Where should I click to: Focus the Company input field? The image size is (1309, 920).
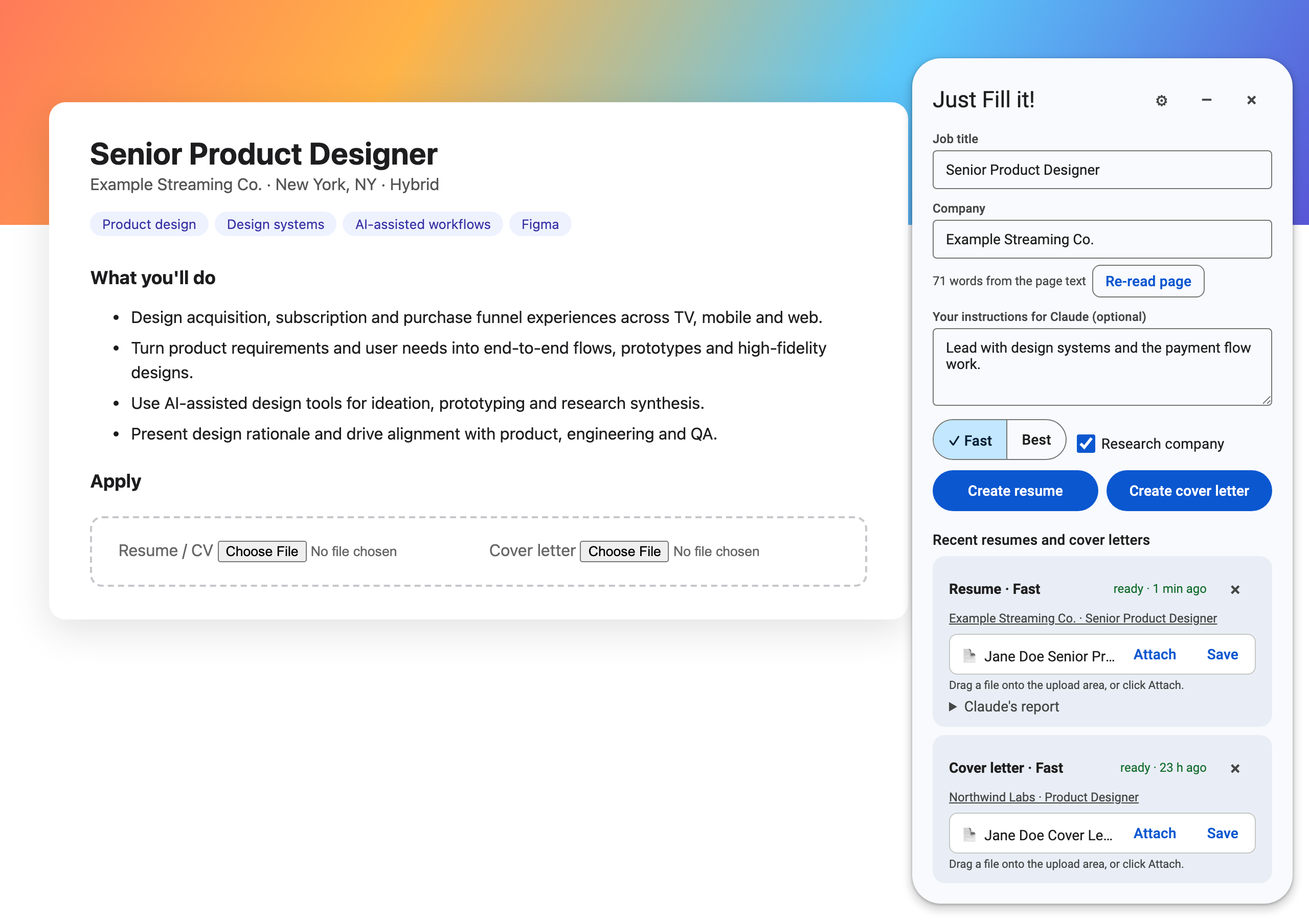(x=1101, y=239)
